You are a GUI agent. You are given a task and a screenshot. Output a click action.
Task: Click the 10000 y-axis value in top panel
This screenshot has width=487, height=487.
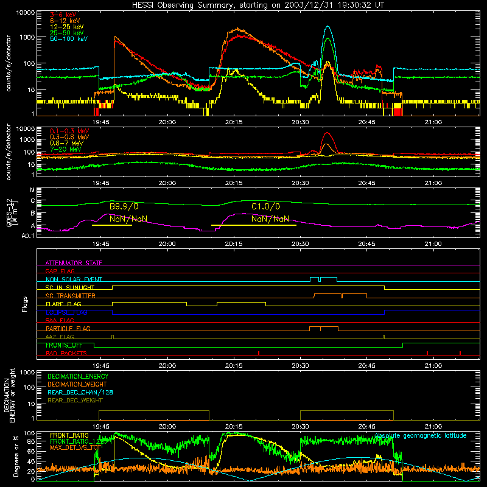click(26, 13)
